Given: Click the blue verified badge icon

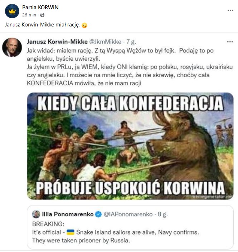Looking at the screenshot, I should [98, 214].
